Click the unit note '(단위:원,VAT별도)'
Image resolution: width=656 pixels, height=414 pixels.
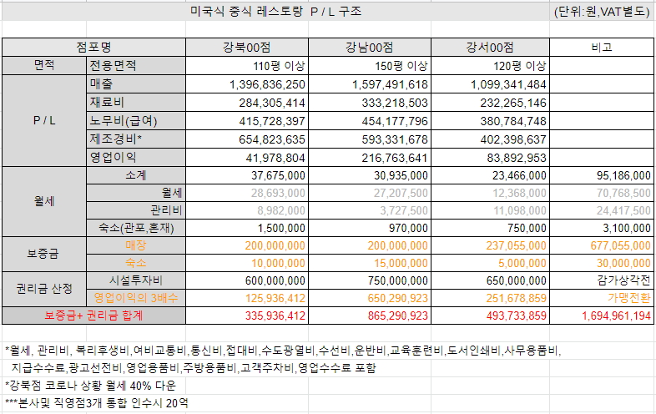[602, 12]
